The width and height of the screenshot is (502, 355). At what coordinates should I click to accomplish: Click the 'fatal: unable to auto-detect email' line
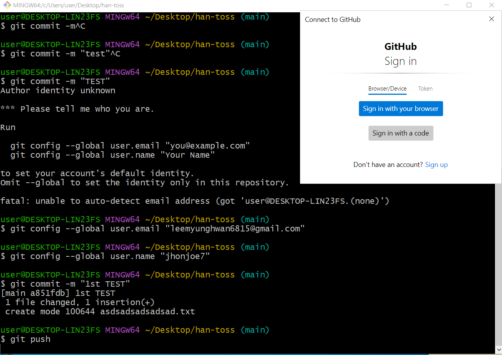pos(195,201)
